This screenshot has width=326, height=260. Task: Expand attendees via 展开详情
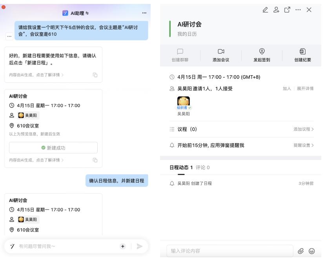coord(305,89)
